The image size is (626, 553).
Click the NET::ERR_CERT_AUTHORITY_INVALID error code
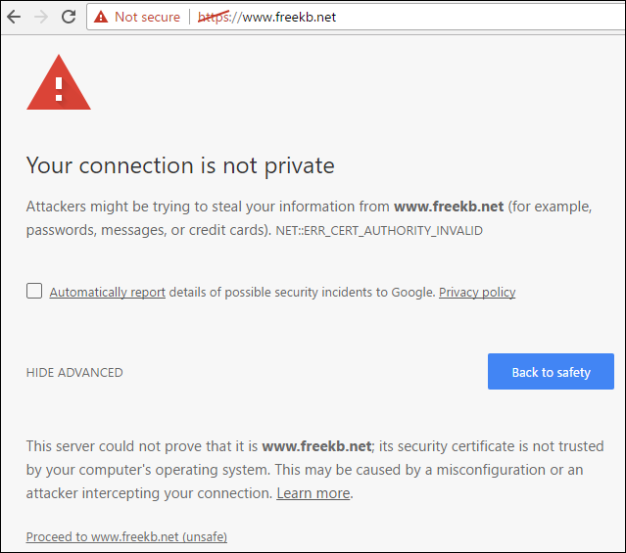pos(379,231)
